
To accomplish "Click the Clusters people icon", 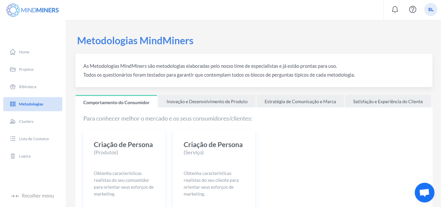I will (x=13, y=122).
